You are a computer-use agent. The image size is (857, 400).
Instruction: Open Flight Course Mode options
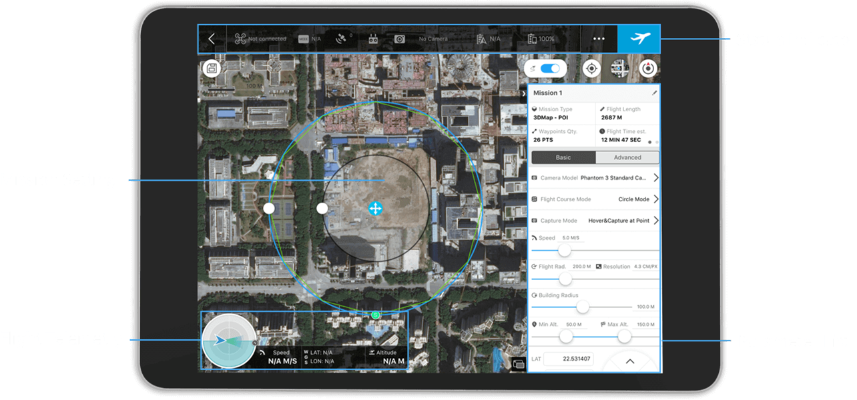click(656, 199)
